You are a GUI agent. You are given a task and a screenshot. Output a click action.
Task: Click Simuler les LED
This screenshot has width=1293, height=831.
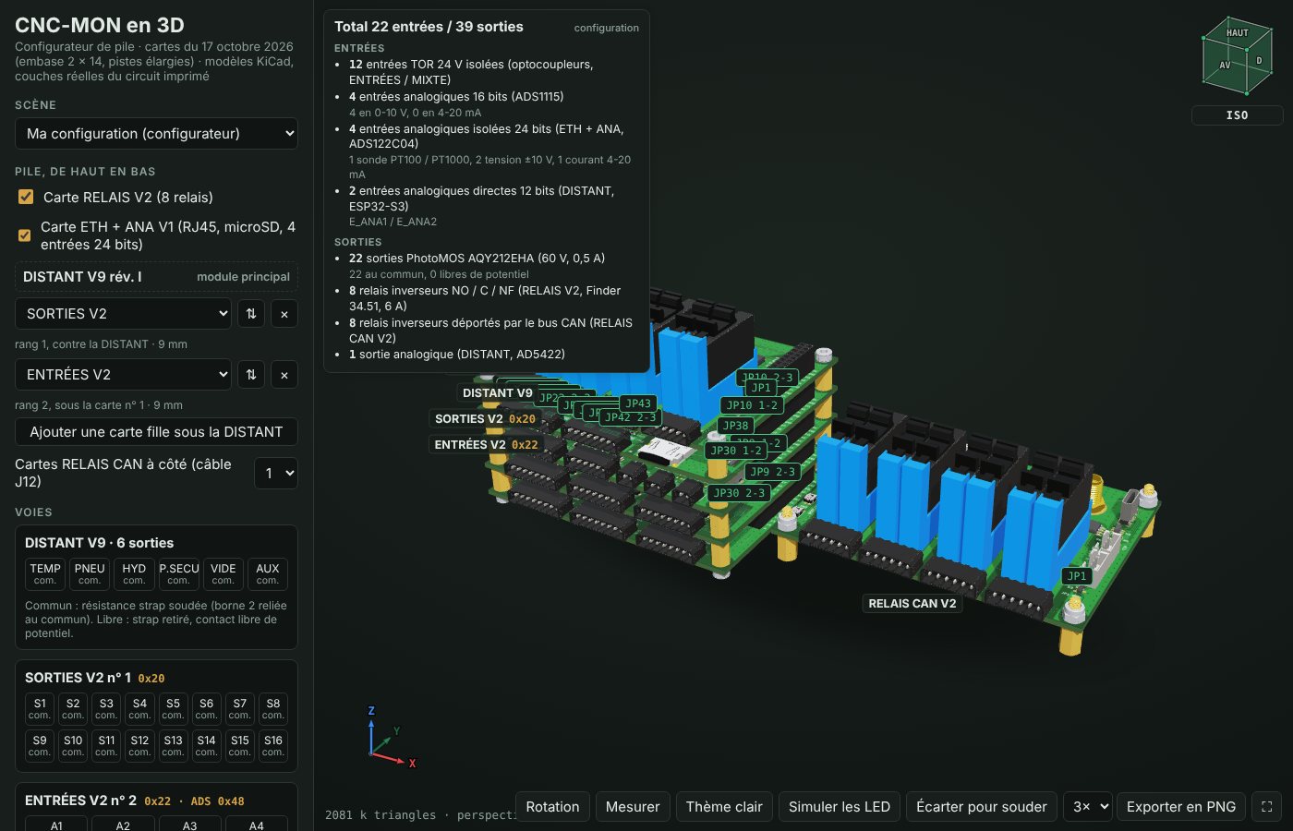(x=840, y=807)
